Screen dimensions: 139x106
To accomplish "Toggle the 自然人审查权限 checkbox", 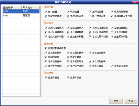I will pos(46,32).
